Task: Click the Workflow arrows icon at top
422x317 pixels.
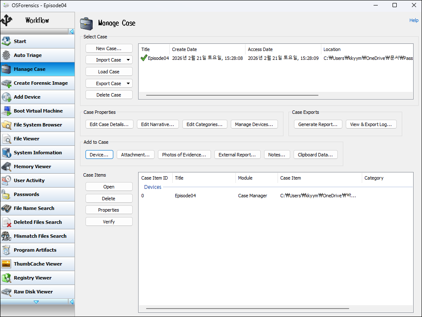Action: tap(6, 20)
